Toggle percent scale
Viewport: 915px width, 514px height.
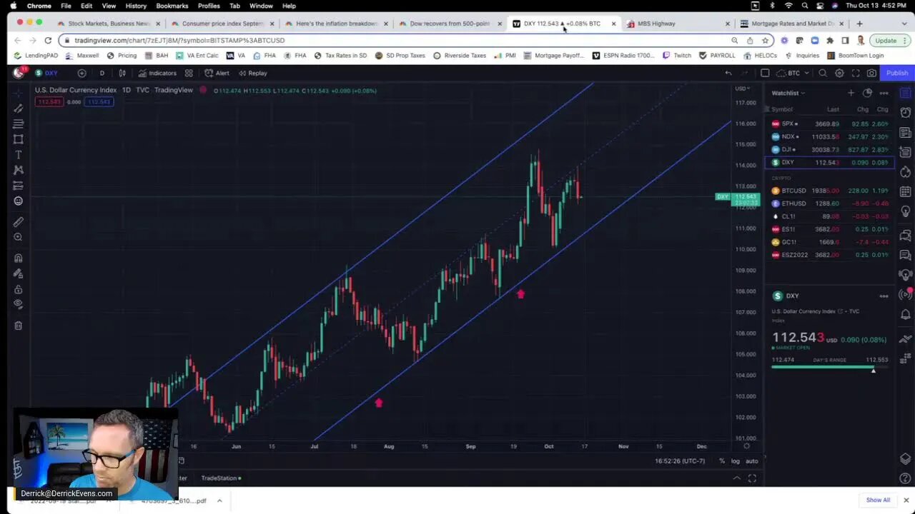pyautogui.click(x=722, y=461)
